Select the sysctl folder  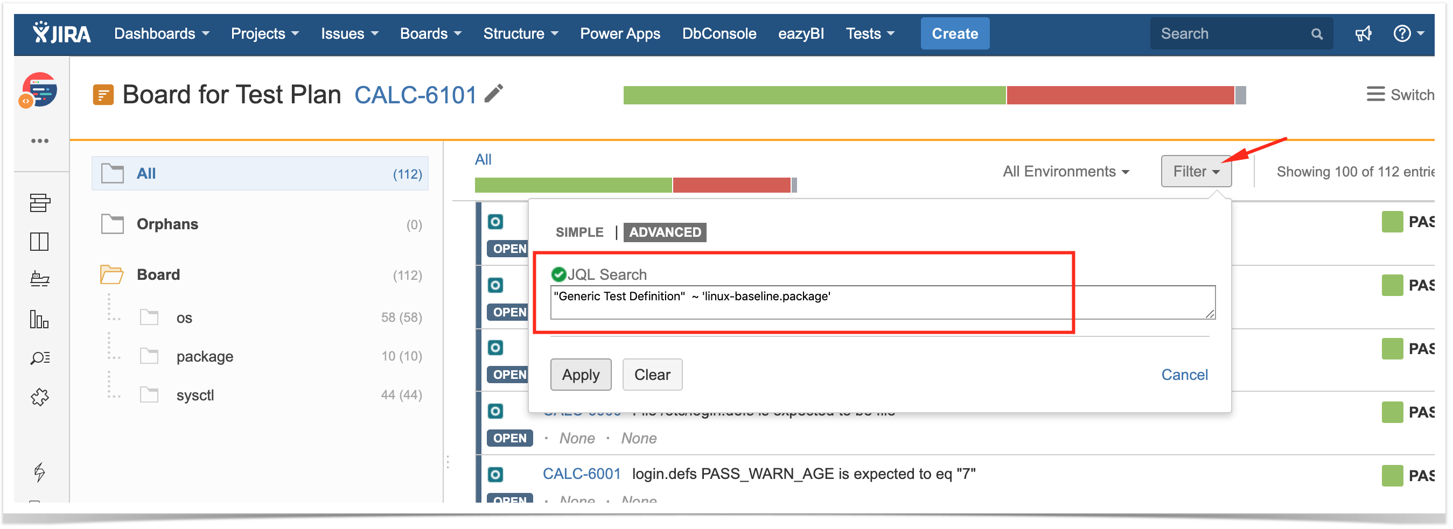tap(195, 396)
